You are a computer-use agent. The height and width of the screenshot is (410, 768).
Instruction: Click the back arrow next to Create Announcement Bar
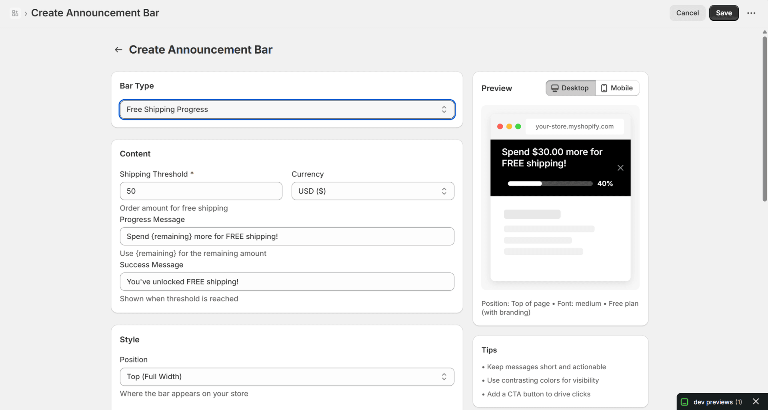coord(118,49)
